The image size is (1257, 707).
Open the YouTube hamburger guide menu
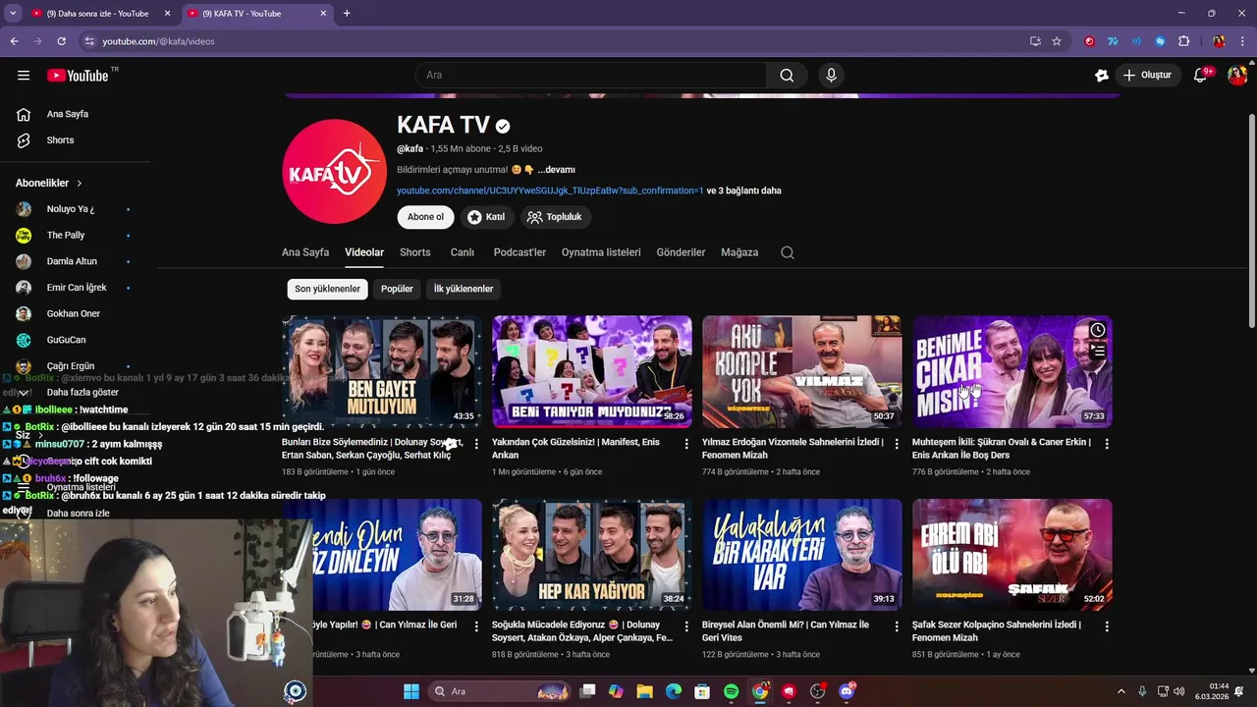coord(24,76)
